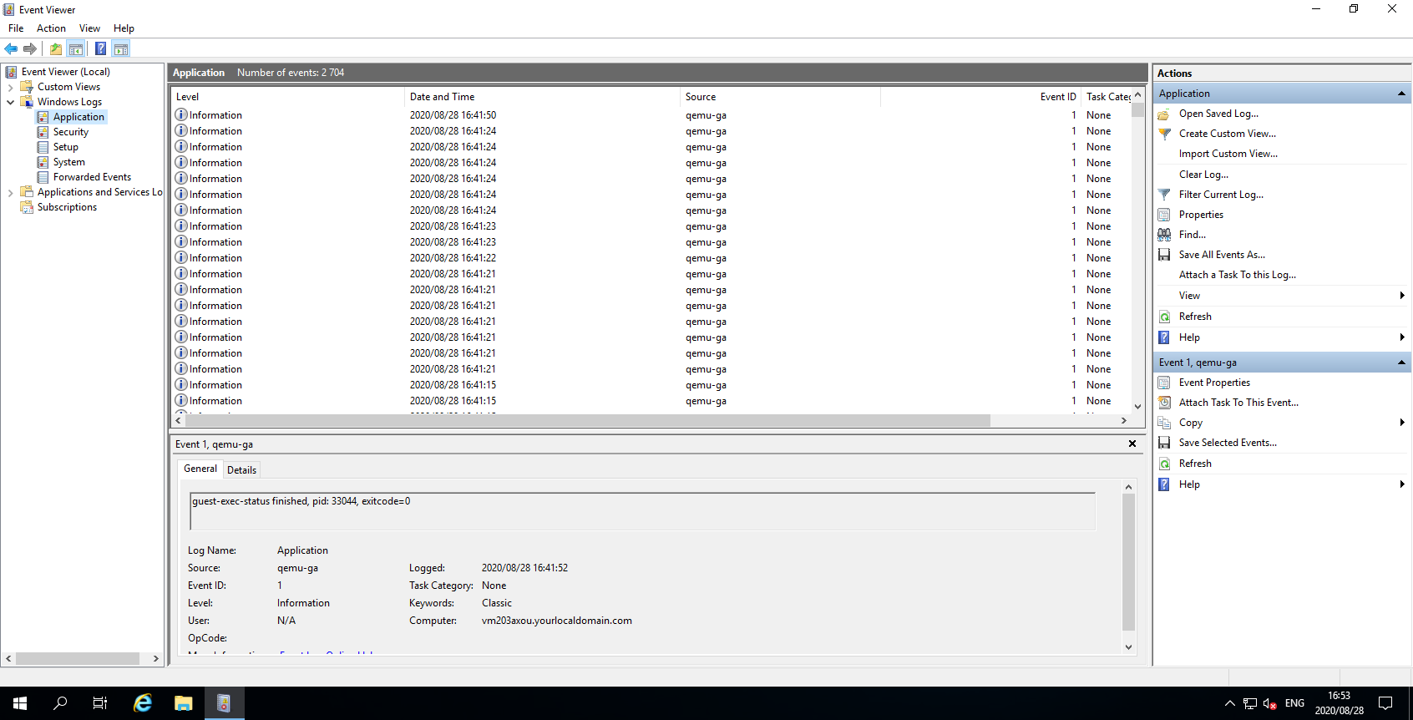This screenshot has height=720, width=1413.
Task: Choose Save All Events As...
Action: 1222,255
